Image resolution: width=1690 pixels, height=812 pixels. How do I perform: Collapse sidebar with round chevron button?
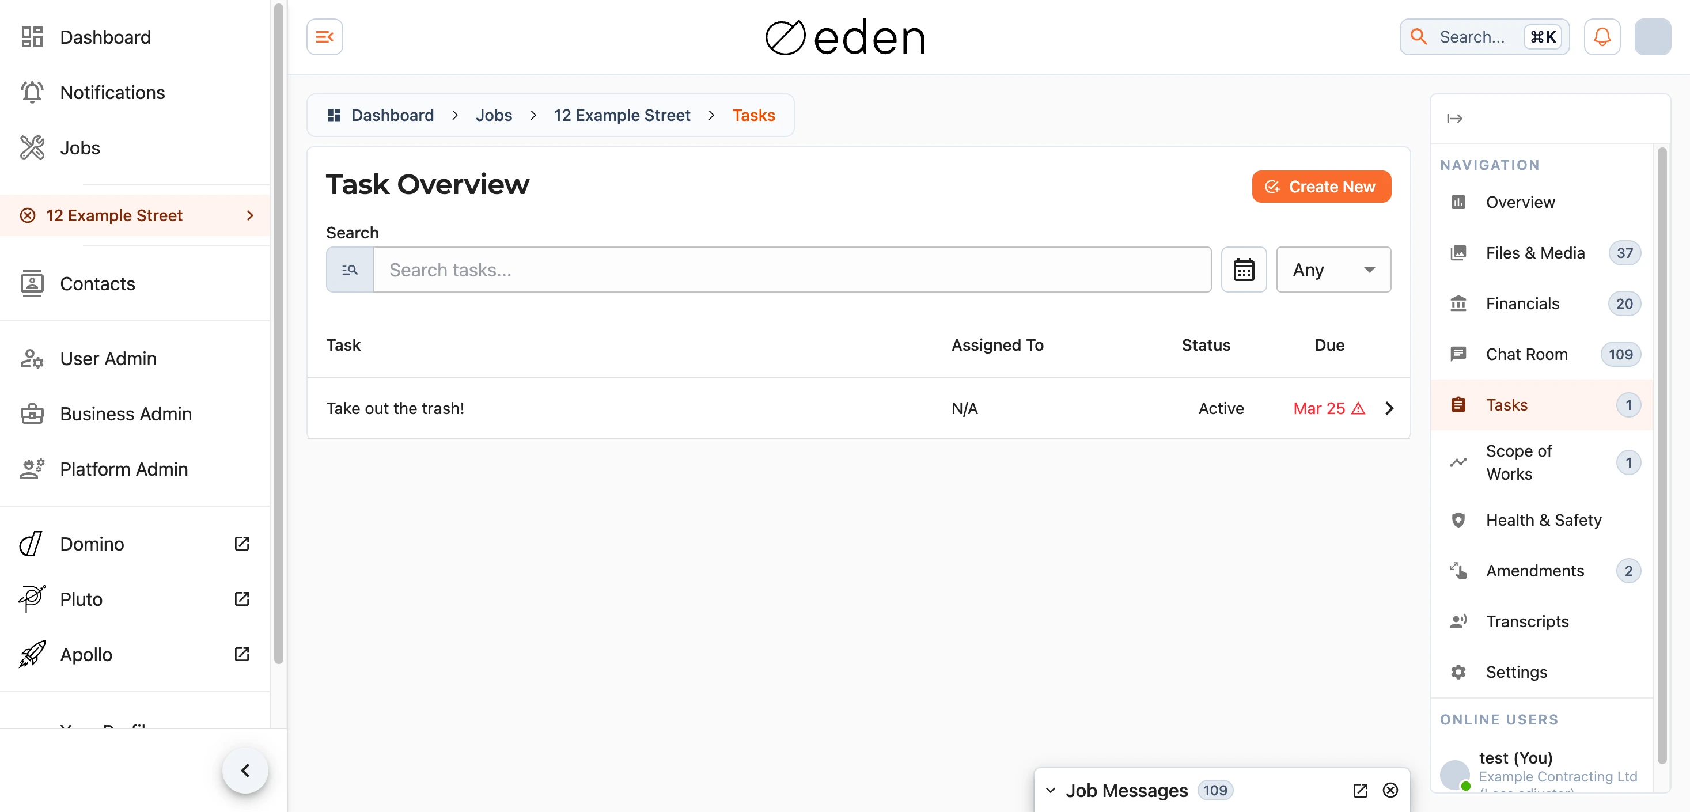coord(245,770)
